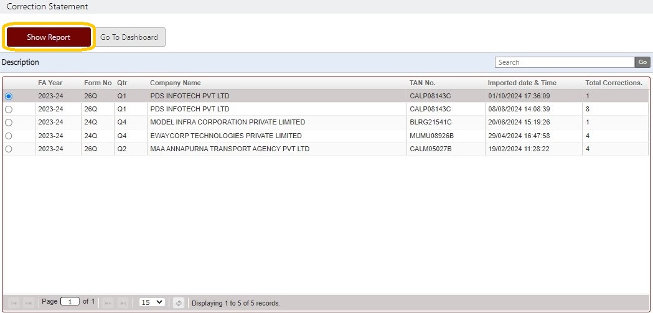The height and width of the screenshot is (313, 653).
Task: Sort by Total Corrections column header
Action: point(614,83)
